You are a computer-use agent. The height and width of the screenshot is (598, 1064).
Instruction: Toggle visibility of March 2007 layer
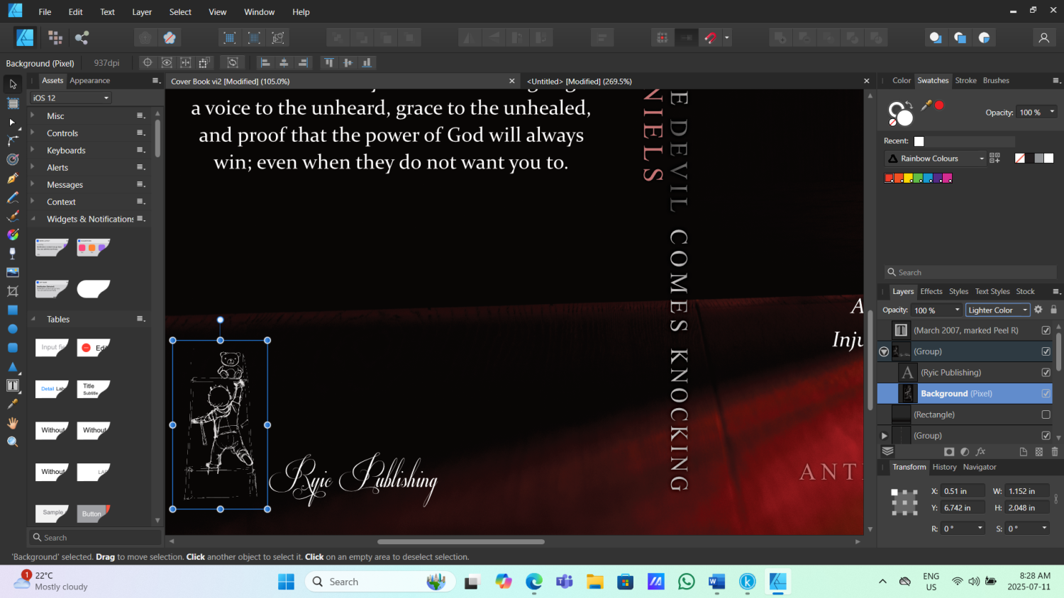coord(1046,330)
